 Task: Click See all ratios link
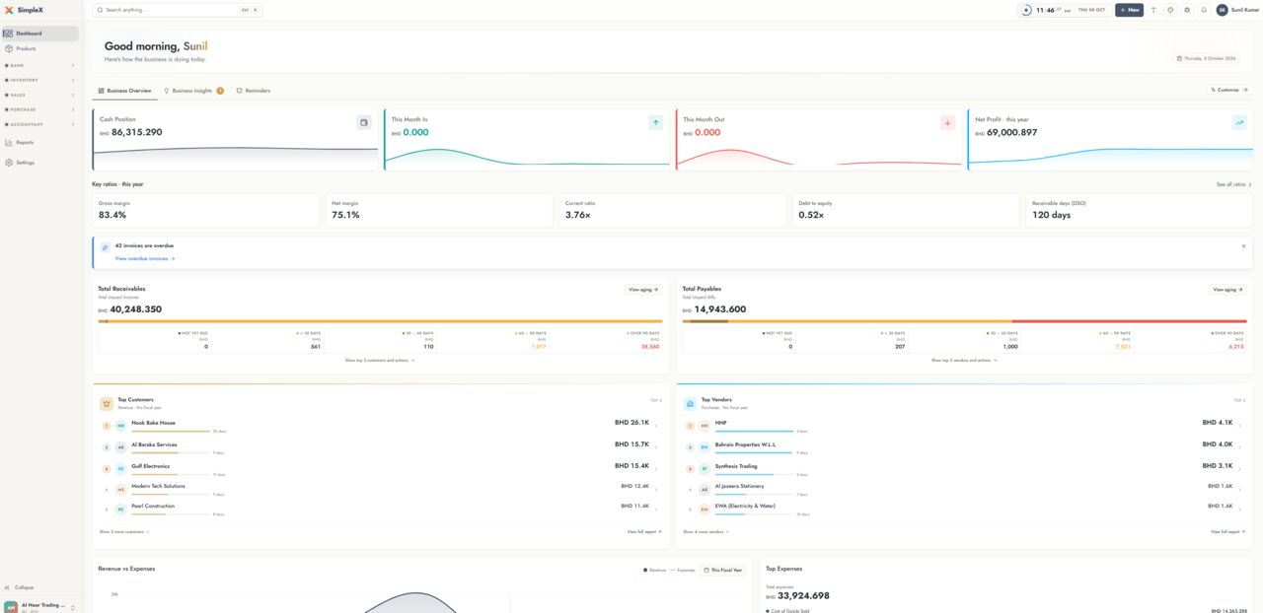1233,184
